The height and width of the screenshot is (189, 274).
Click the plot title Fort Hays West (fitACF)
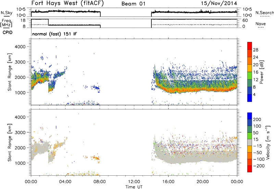67,3
